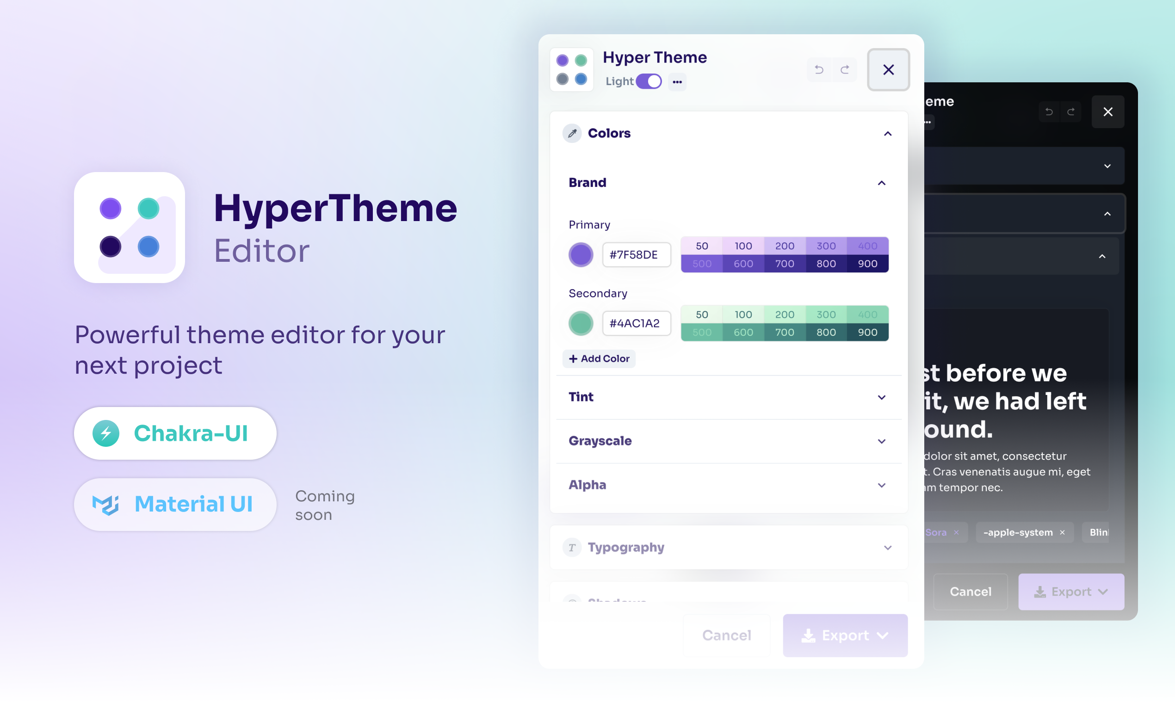Image resolution: width=1175 pixels, height=703 pixels.
Task: Open the Typography settings
Action: (727, 547)
